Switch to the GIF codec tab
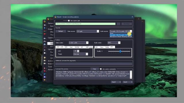 [82, 47]
